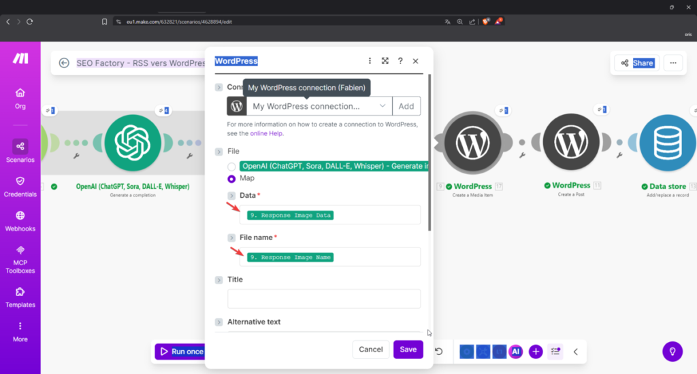Click the lightbulb help icon
Viewport: 697px width, 374px height.
(x=672, y=351)
